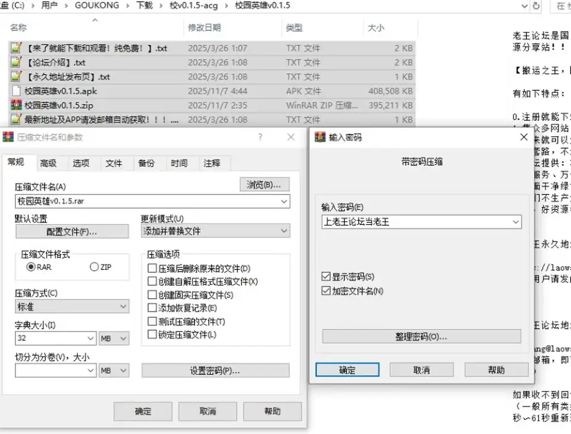Click 取消 in the archive name dialog

click(208, 411)
